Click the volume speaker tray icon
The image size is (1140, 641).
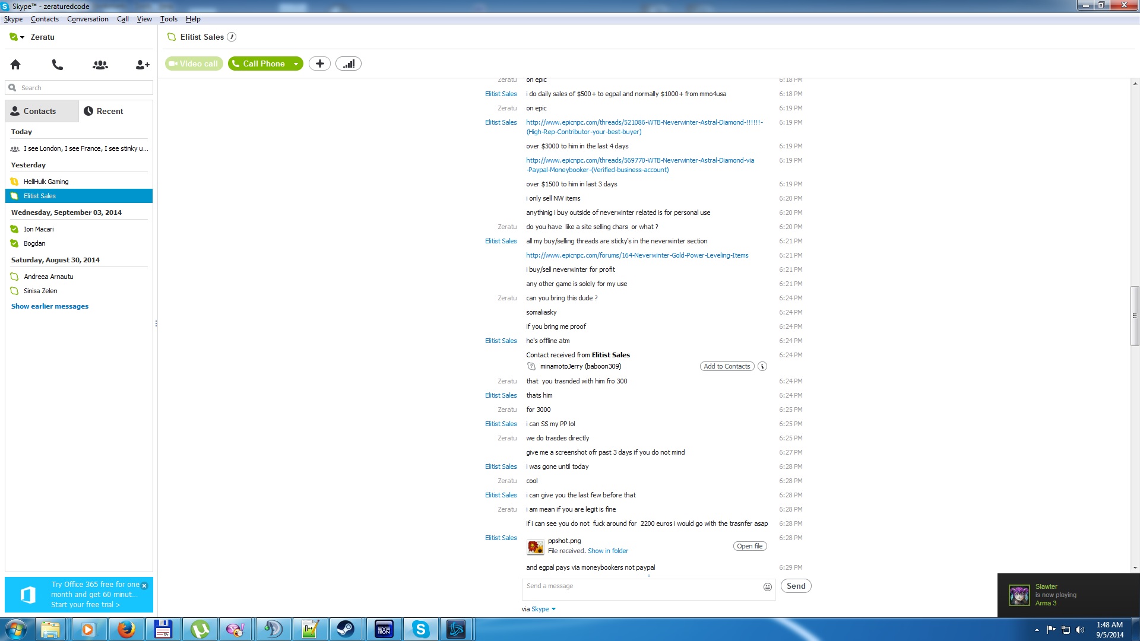(1080, 630)
